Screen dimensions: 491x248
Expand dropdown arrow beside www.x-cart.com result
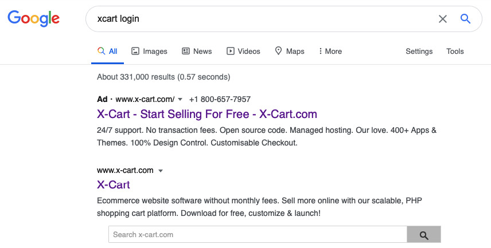[161, 171]
